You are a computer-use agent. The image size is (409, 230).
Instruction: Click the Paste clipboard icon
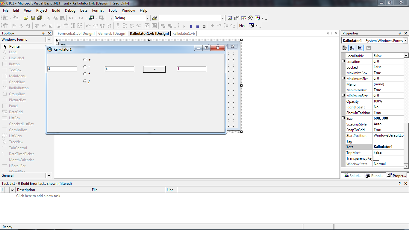coord(62,18)
